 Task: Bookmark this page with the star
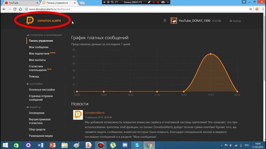click(x=251, y=9)
